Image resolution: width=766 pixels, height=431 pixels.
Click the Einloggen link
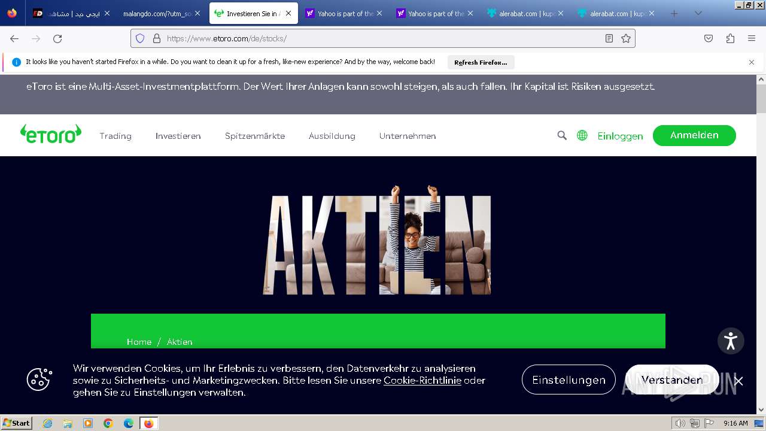(620, 136)
